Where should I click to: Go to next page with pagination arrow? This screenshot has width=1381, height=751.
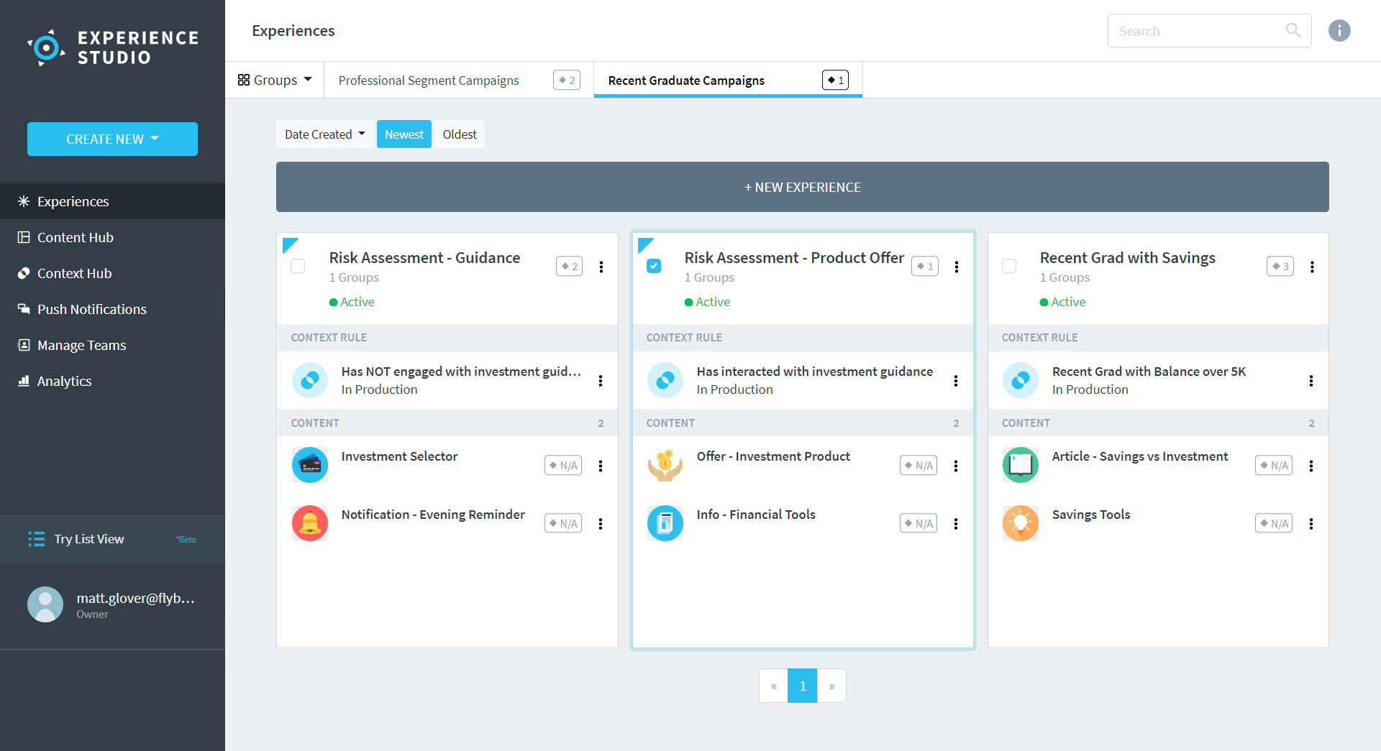[x=831, y=686]
